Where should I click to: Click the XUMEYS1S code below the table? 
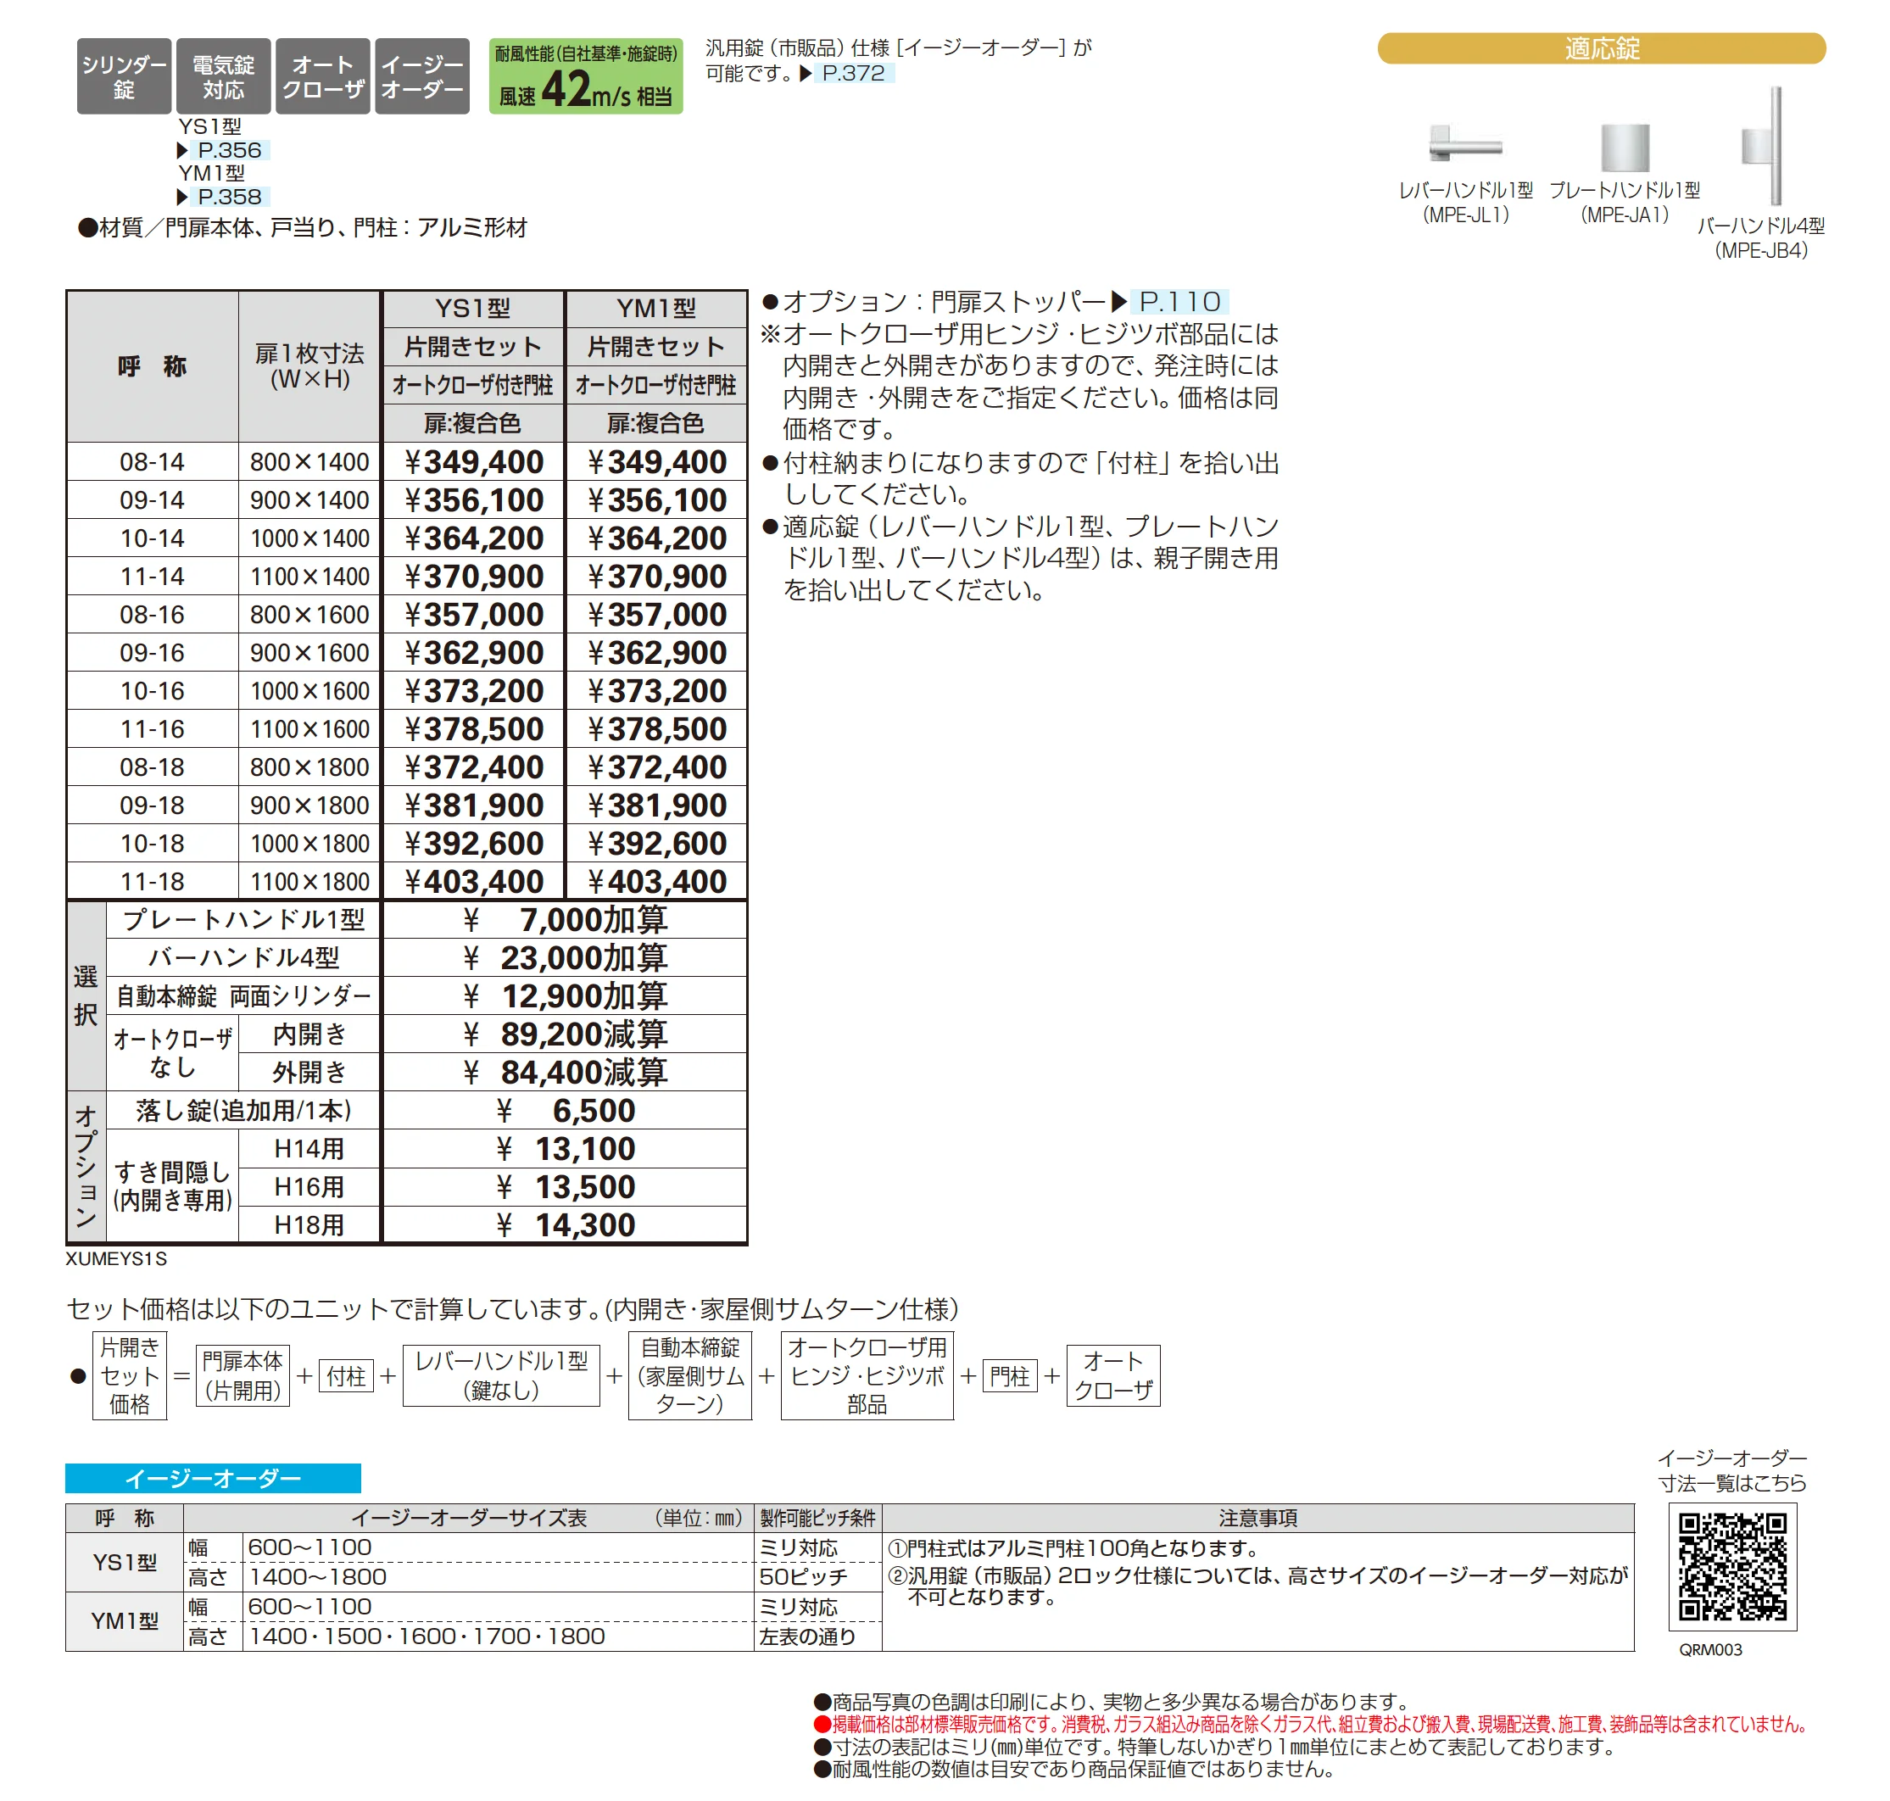point(116,1257)
